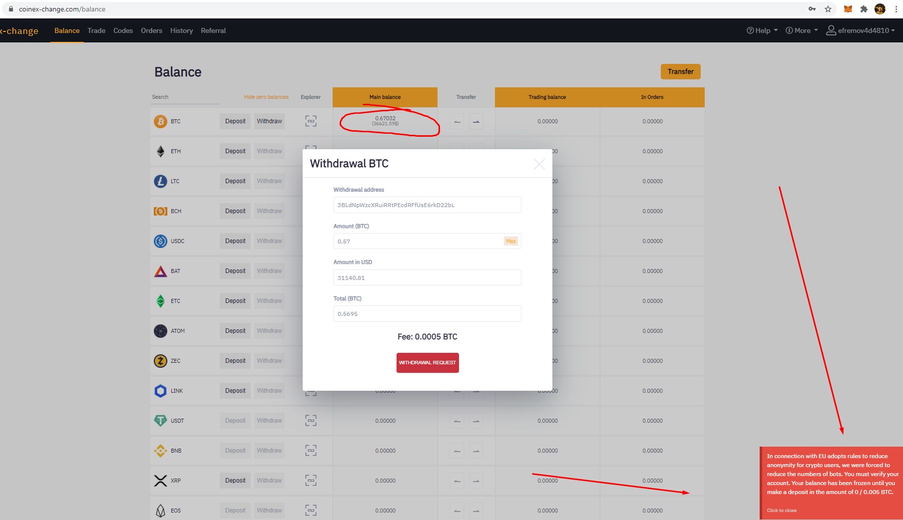Close the Withdrawal BTC dialog
Image resolution: width=903 pixels, height=520 pixels.
[539, 164]
